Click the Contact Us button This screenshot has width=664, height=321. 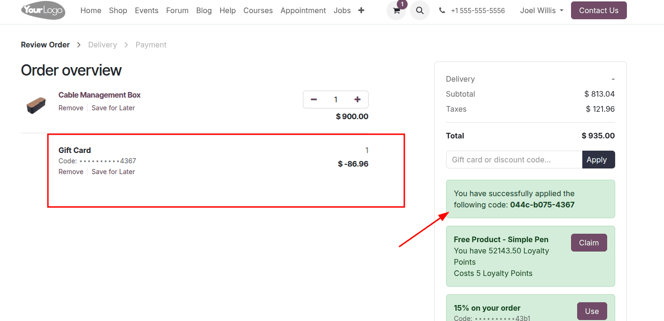click(x=599, y=10)
